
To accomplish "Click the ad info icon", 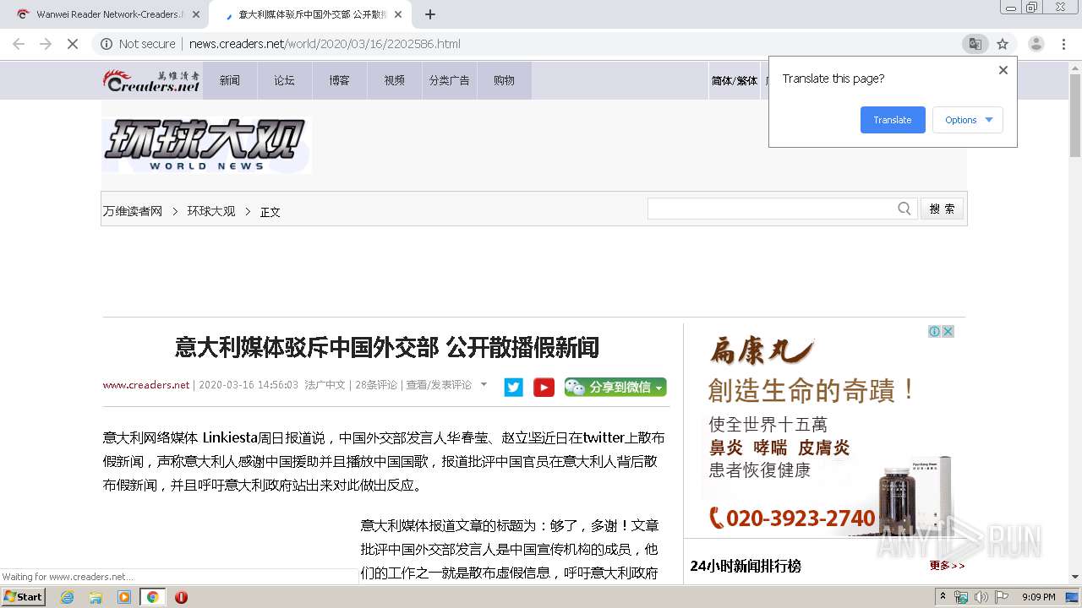I will pyautogui.click(x=935, y=332).
